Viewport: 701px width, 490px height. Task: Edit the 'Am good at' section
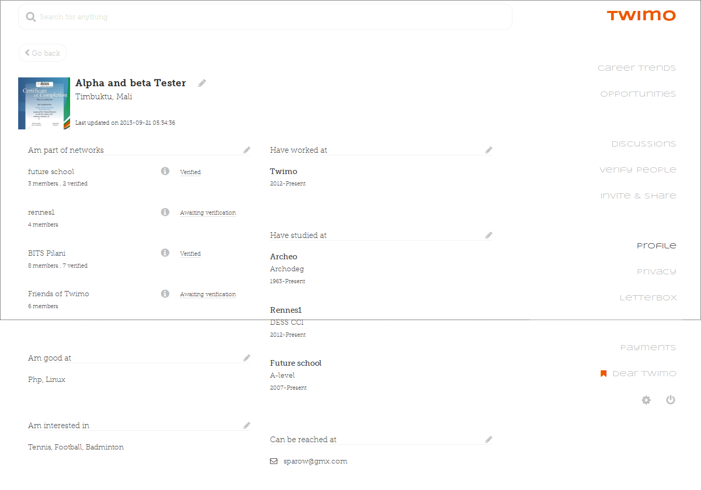tap(247, 358)
